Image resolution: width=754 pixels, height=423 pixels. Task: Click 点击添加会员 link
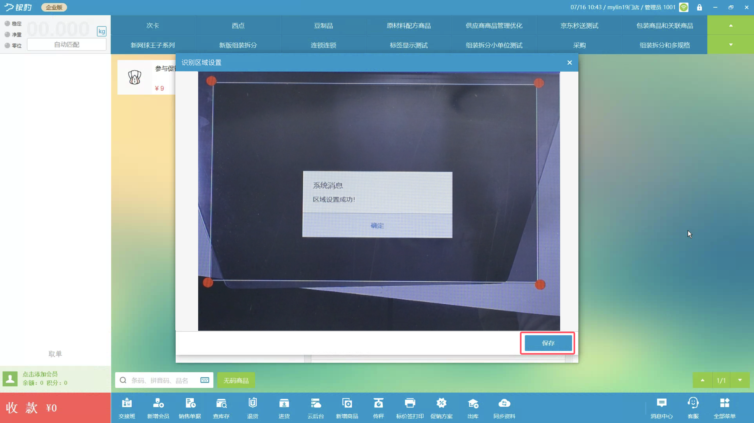pyautogui.click(x=40, y=374)
